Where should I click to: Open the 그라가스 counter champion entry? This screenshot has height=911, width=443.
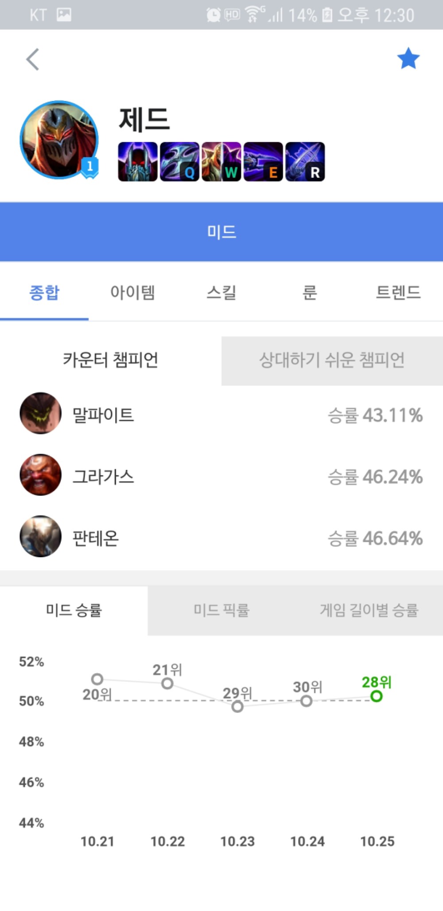coord(221,475)
